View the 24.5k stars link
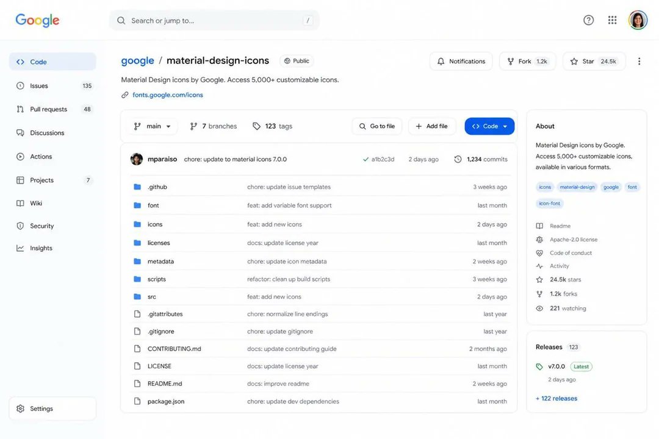Viewport: 659px width, 439px height. click(x=565, y=279)
